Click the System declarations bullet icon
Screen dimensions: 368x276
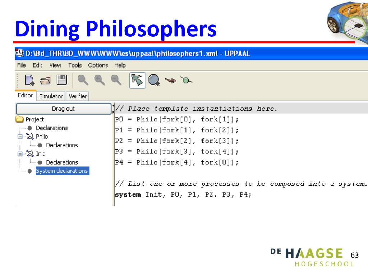(29, 171)
